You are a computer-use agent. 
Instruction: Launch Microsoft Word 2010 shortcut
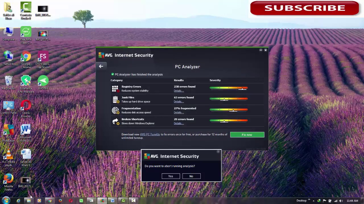click(26, 133)
